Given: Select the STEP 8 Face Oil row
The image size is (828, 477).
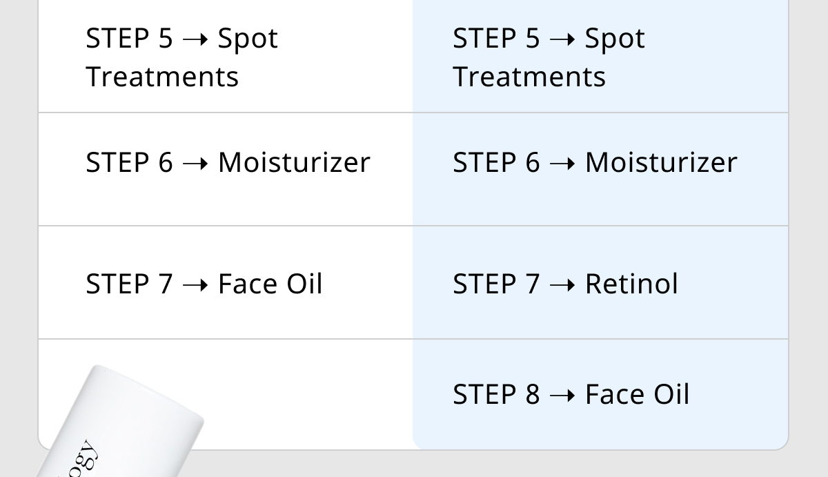Looking at the screenshot, I should [600, 394].
